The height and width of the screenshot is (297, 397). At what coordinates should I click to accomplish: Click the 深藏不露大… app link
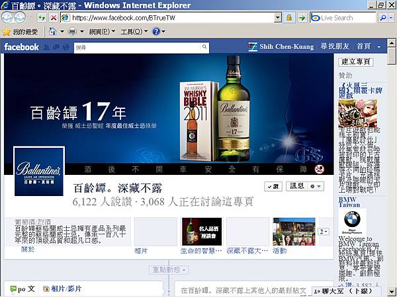(247, 251)
